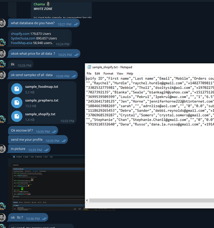Screen dimensions: 214x228
Task: Click the Notepad horizontal scrollbar left arrow
Action: 87,200
